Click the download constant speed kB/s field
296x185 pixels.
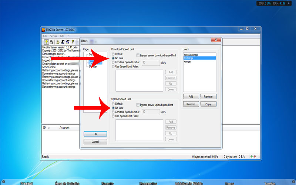pyautogui.click(x=151, y=63)
